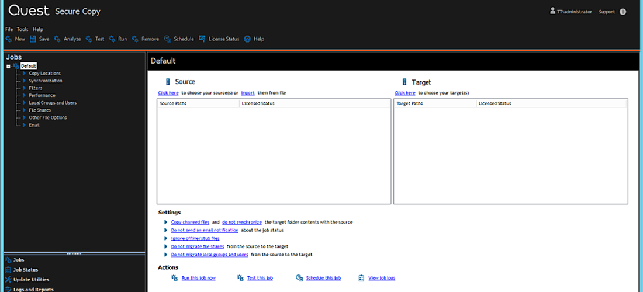Click the info icon next to Support
The width and height of the screenshot is (643, 292).
[623, 12]
